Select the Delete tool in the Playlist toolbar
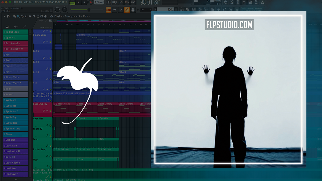Screen dimensions: 322x181 22,16
